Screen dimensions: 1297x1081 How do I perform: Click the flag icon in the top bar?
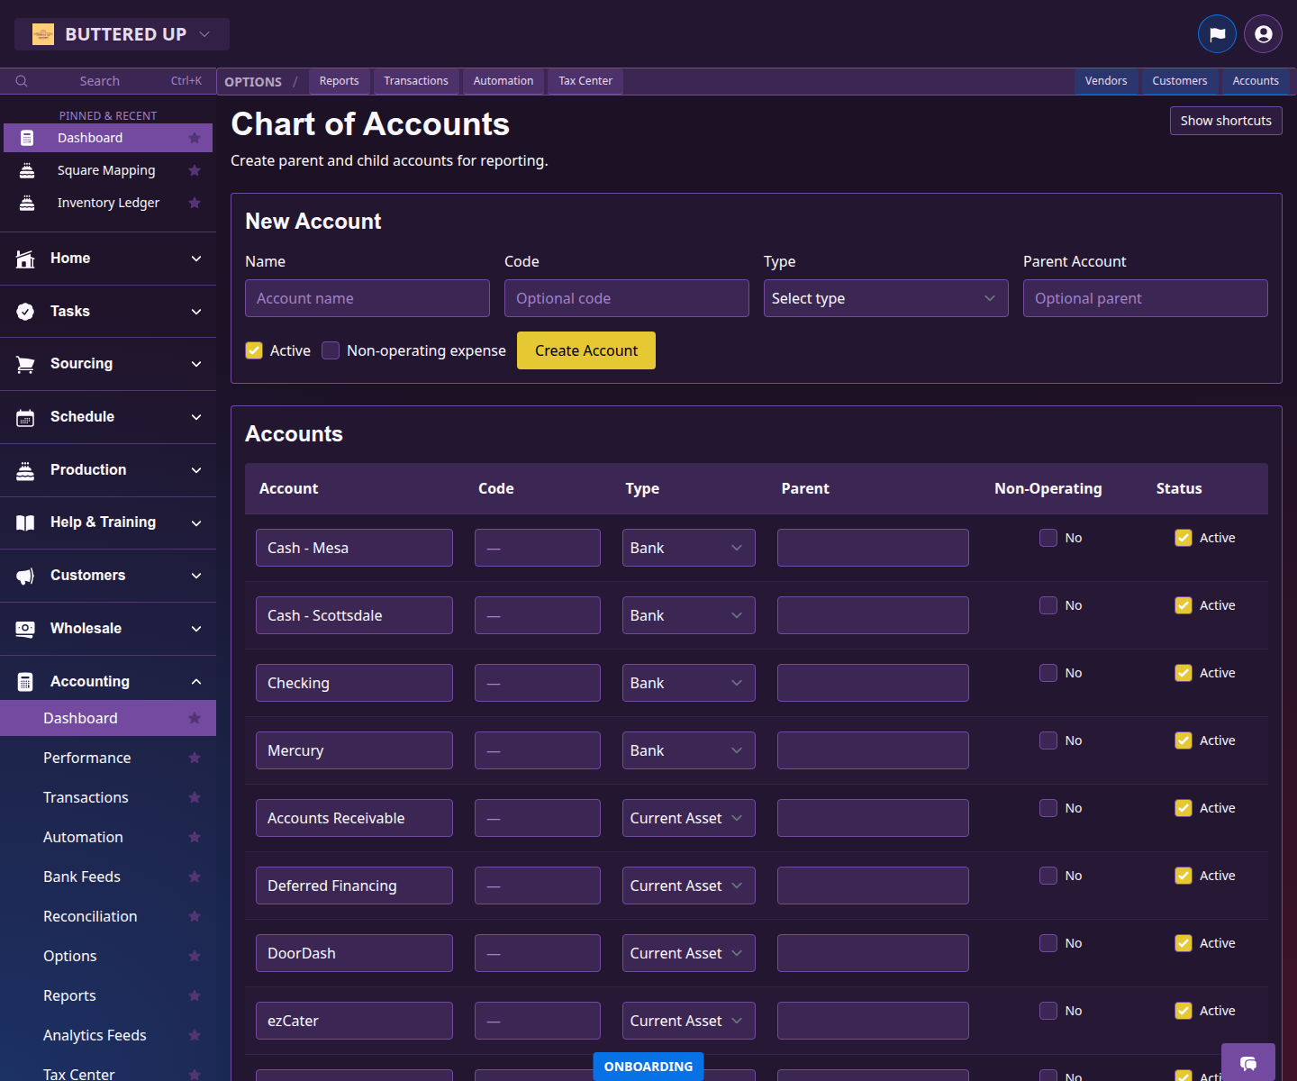click(1217, 34)
